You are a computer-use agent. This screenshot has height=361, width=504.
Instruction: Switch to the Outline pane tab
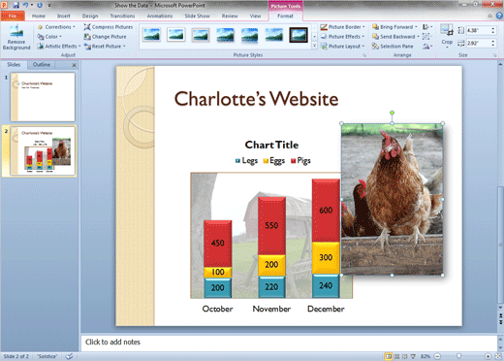tap(42, 65)
